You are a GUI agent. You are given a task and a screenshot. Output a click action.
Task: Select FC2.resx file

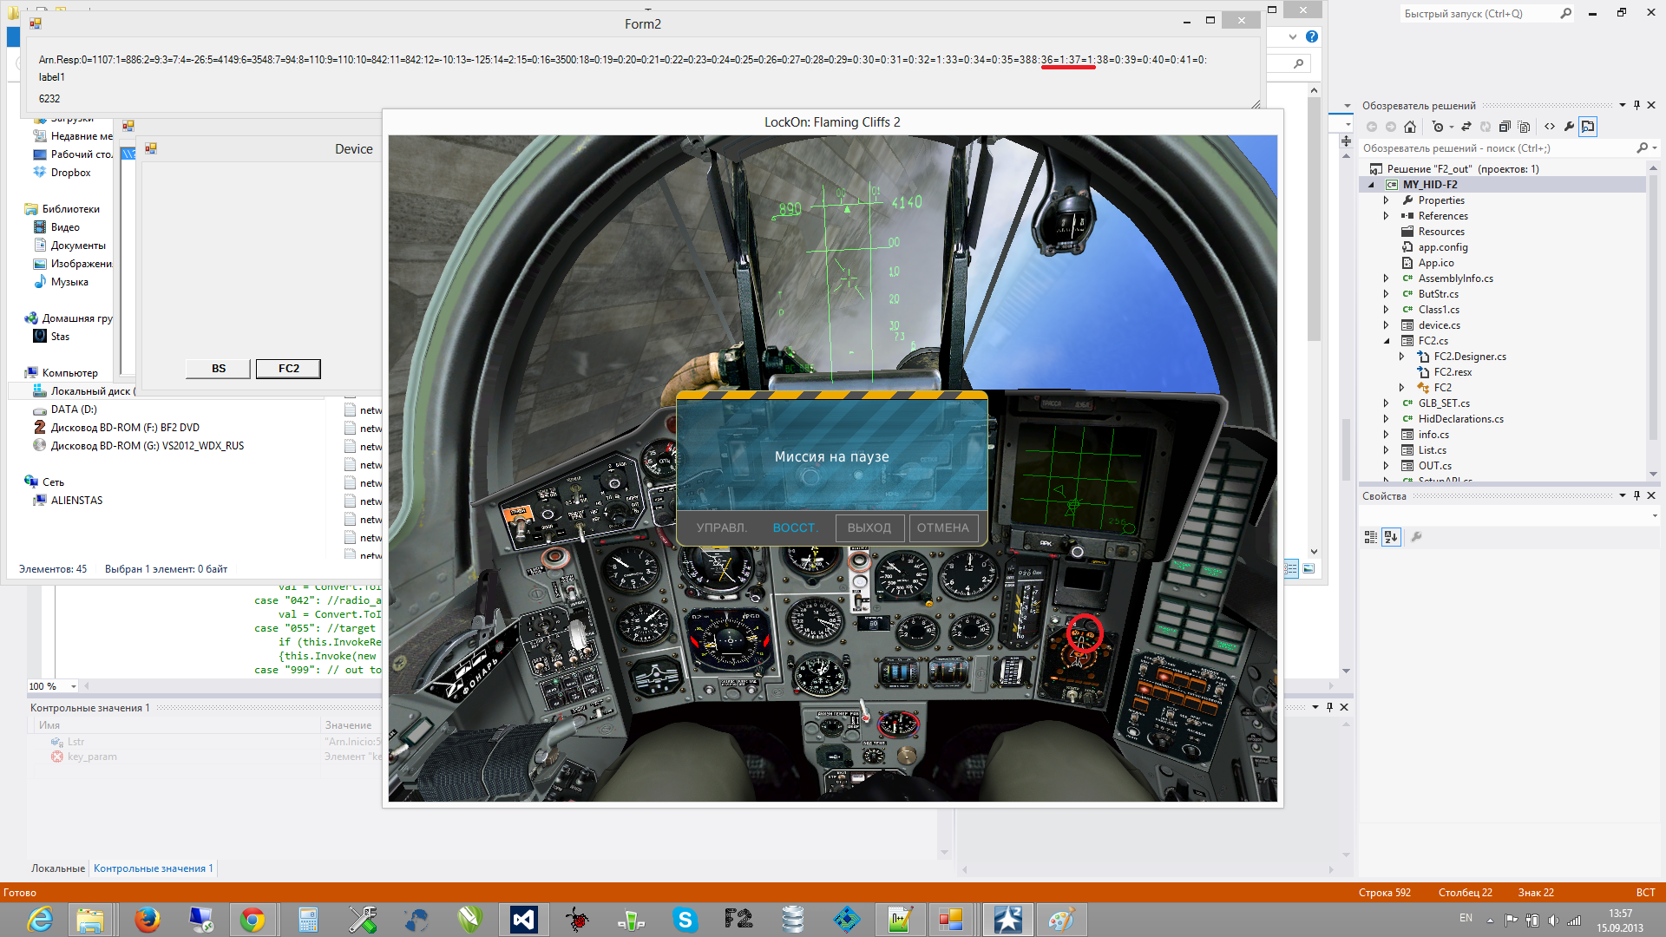tap(1453, 372)
